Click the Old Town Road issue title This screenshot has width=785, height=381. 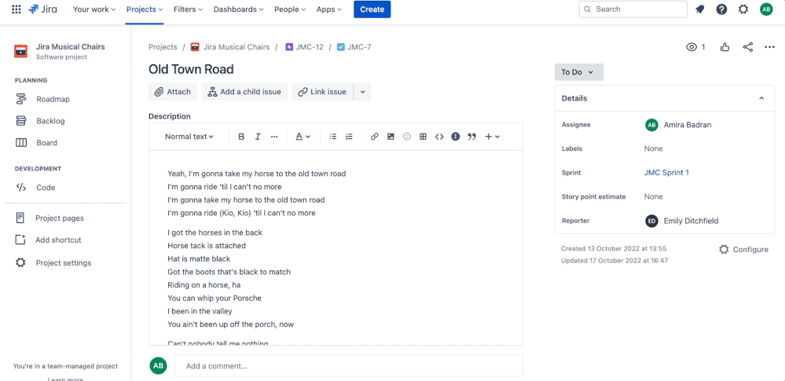[x=191, y=69]
